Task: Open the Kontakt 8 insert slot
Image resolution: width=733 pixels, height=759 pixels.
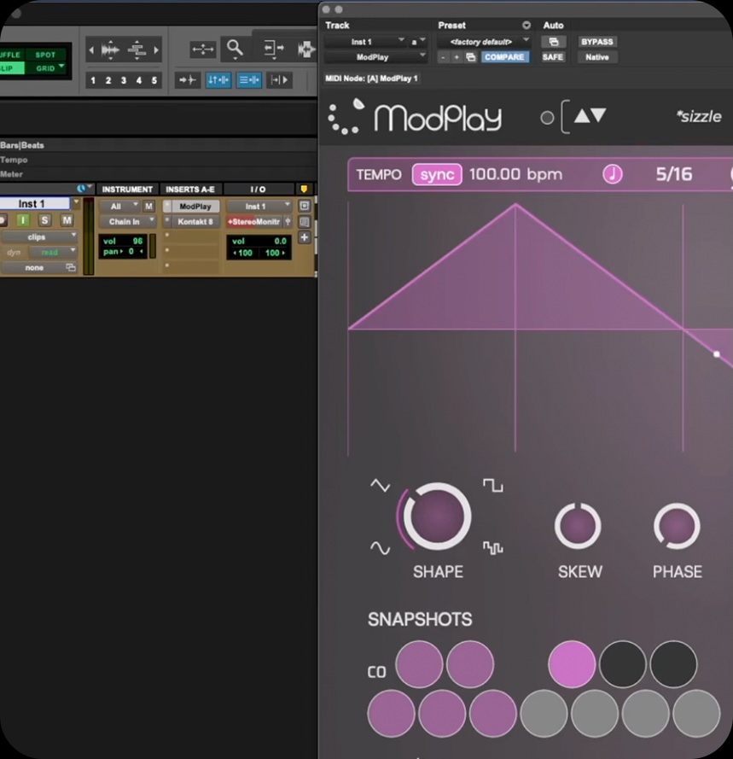Action: [195, 222]
